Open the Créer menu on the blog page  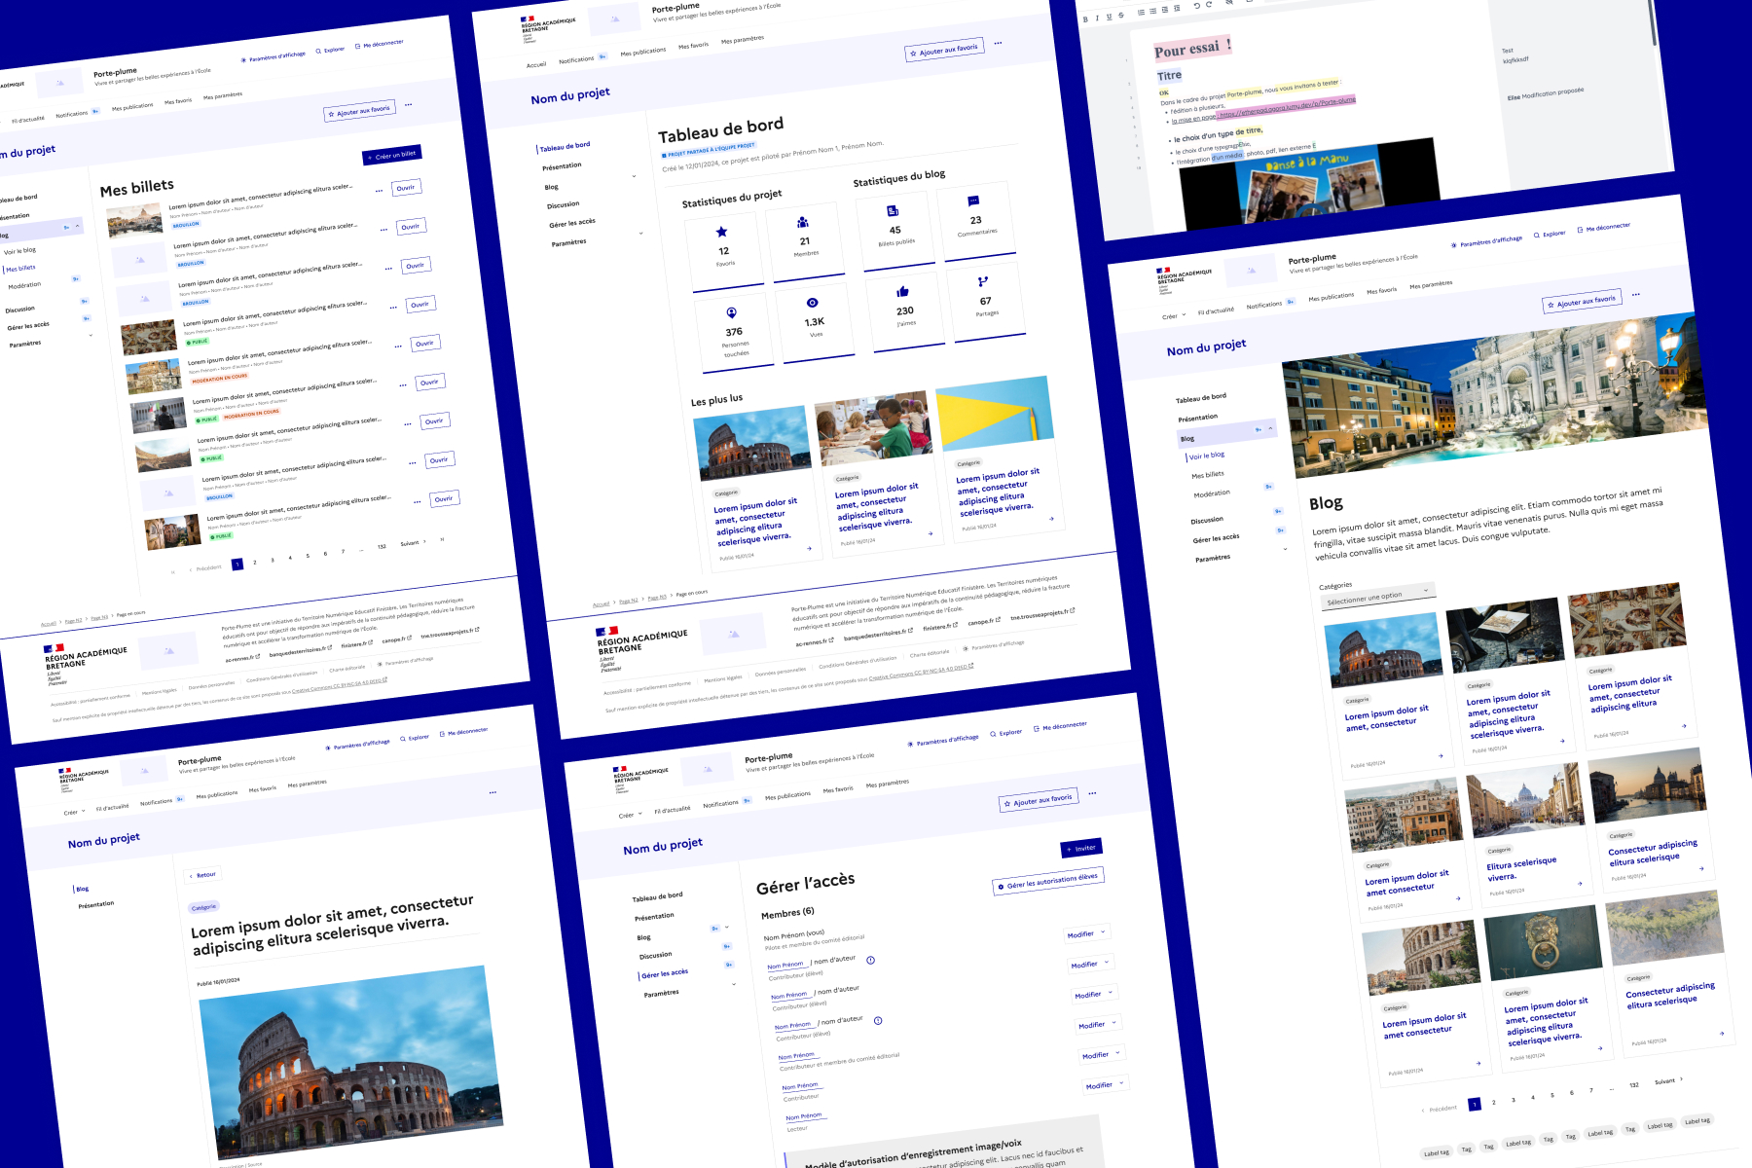1173,316
